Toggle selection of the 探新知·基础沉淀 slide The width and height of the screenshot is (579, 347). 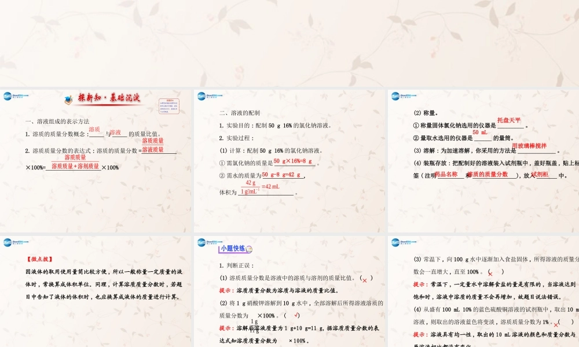pos(96,156)
